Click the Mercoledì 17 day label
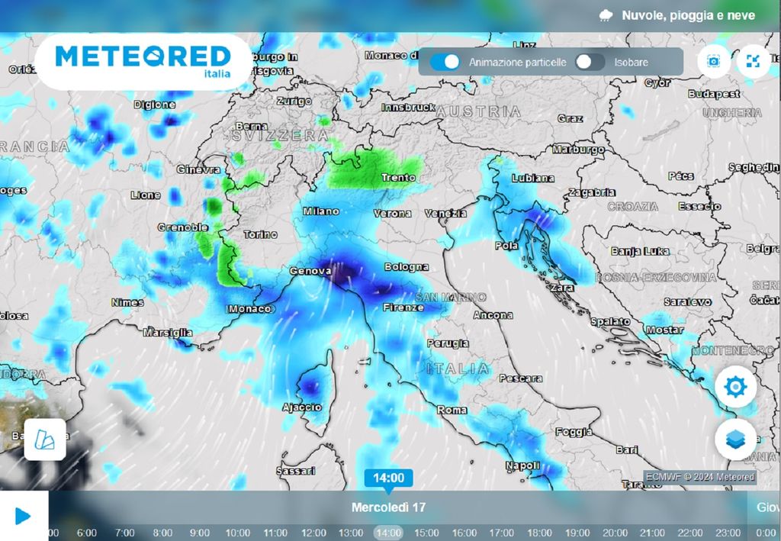Image resolution: width=781 pixels, height=541 pixels. coord(388,507)
